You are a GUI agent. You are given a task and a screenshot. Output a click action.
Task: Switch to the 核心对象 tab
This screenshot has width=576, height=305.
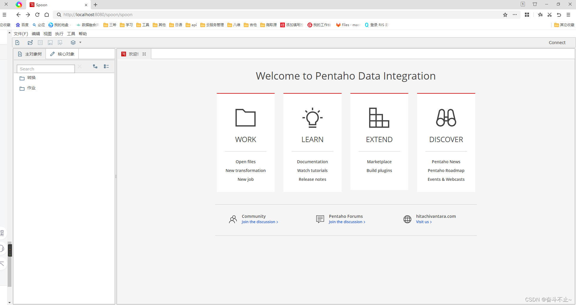(62, 54)
